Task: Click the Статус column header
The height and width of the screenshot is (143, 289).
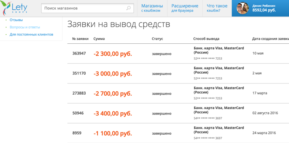Action: point(158,39)
